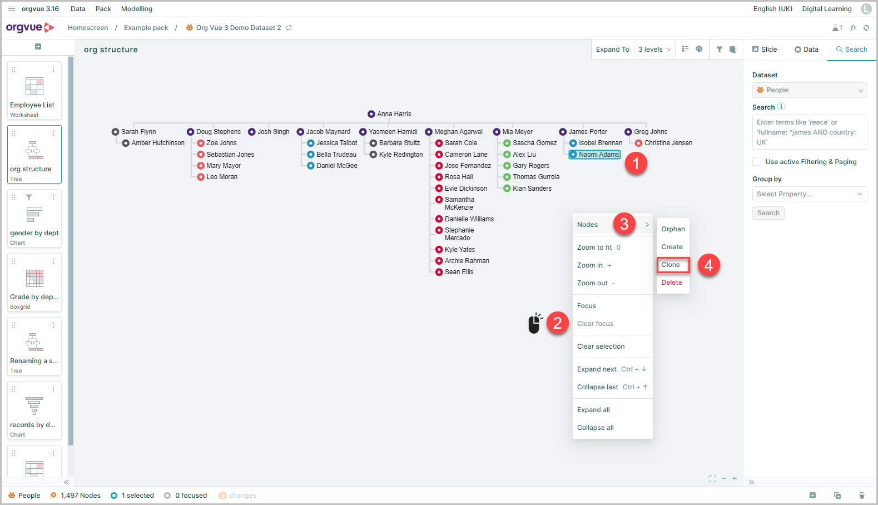Click the add slide plus icon above thumbnails
Viewport: 878px width, 505px height.
38,47
